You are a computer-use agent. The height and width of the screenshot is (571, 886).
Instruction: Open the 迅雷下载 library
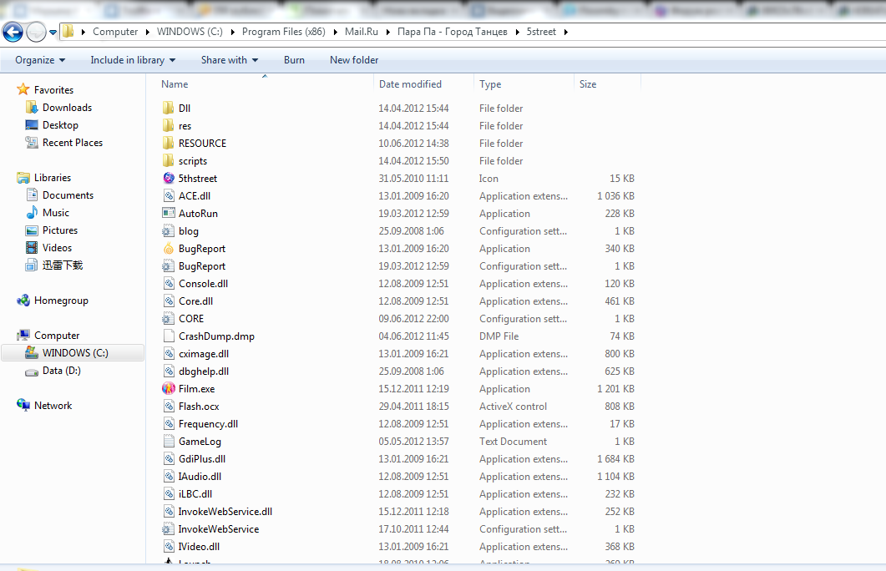click(x=62, y=265)
